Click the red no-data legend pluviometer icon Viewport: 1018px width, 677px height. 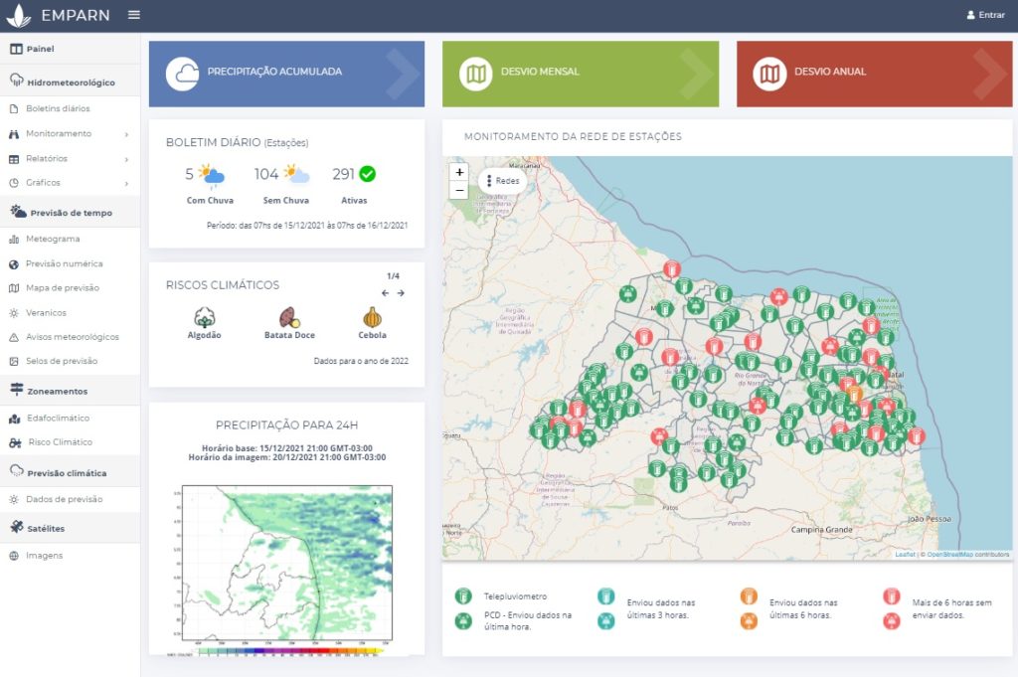click(x=892, y=595)
